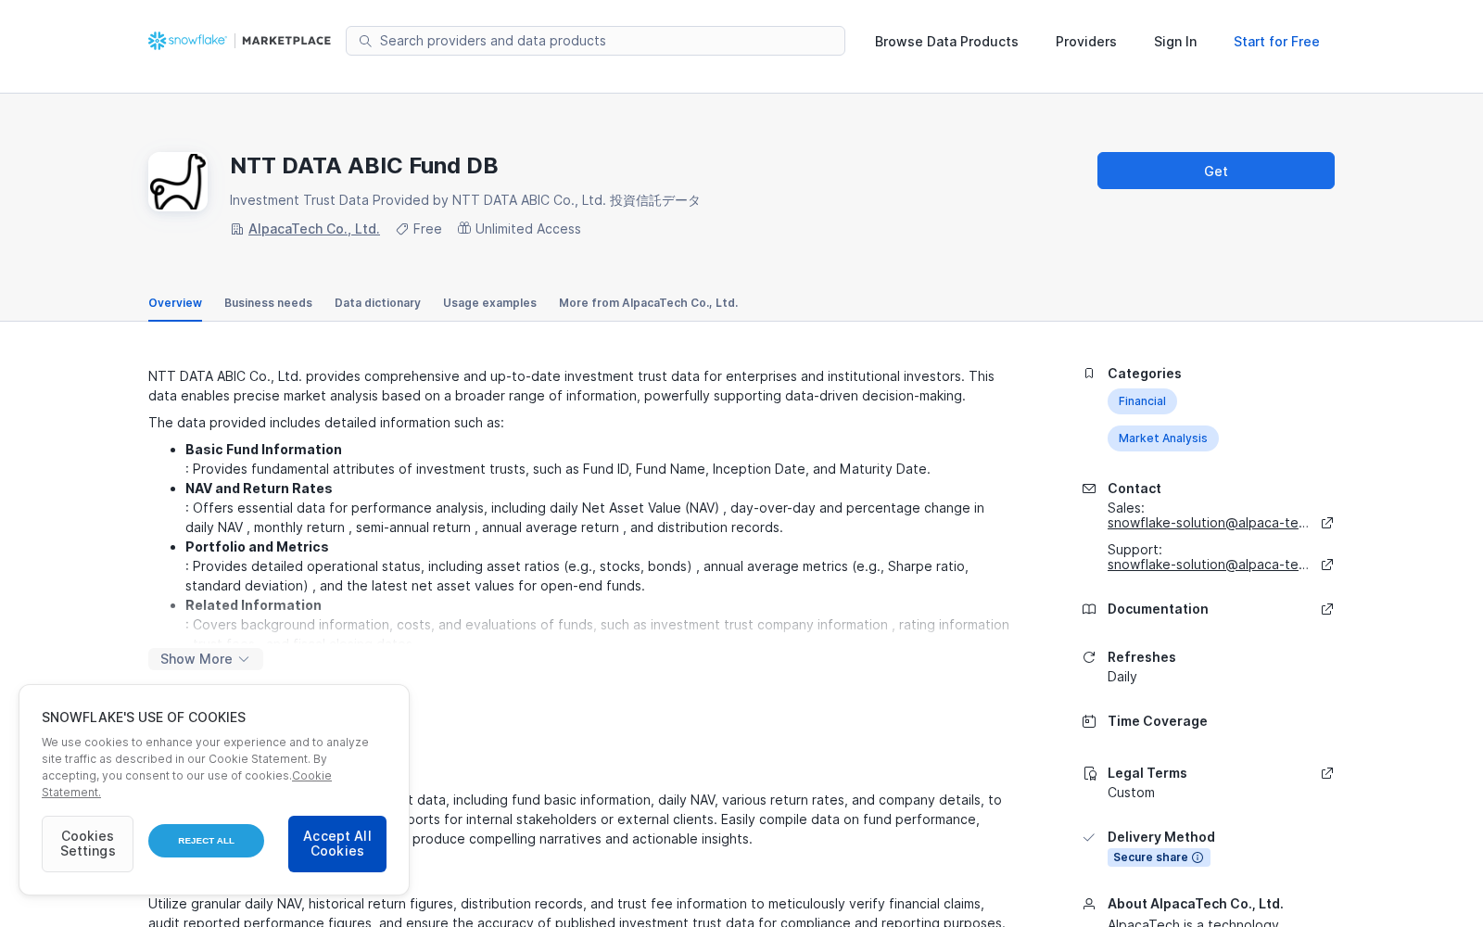
Task: Click Accept All Cookies button
Action: [x=337, y=844]
